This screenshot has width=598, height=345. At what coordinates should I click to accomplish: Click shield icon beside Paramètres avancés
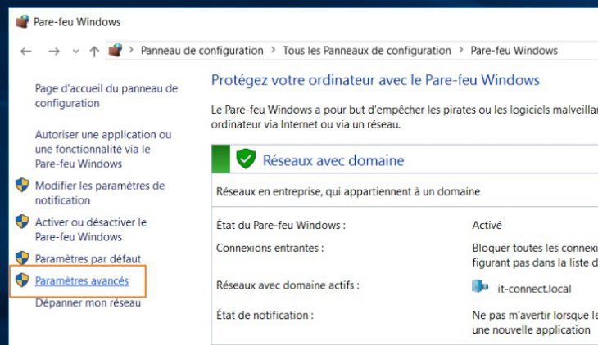point(22,280)
